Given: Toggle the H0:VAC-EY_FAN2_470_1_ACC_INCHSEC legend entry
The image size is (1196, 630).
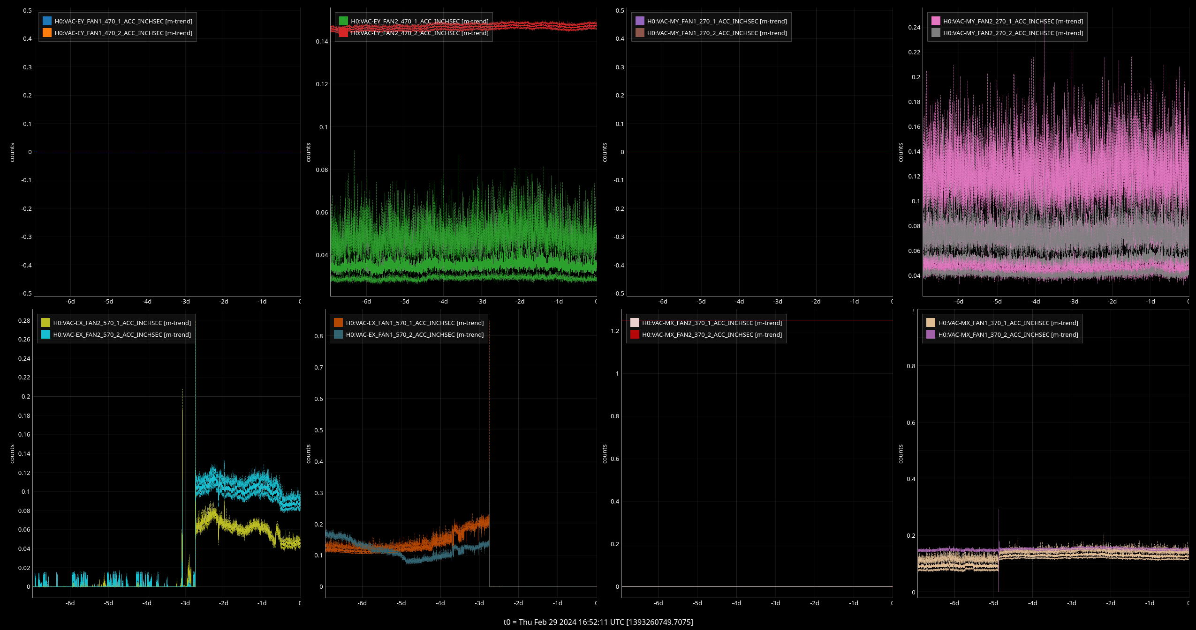Looking at the screenshot, I should pos(419,21).
